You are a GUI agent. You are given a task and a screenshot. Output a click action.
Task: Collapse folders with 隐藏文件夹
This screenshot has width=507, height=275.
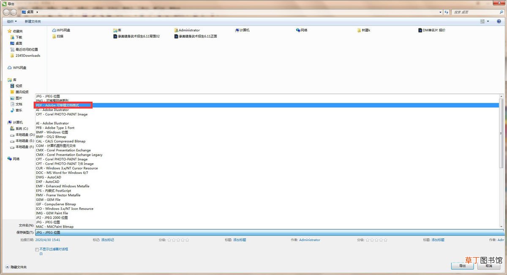16,267
